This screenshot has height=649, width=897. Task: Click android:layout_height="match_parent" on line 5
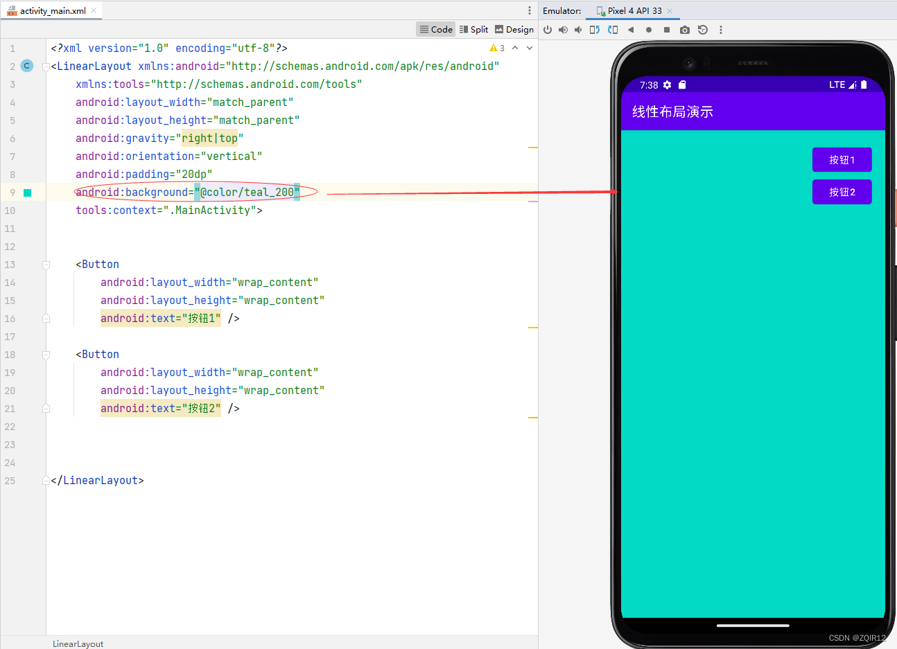(x=188, y=121)
